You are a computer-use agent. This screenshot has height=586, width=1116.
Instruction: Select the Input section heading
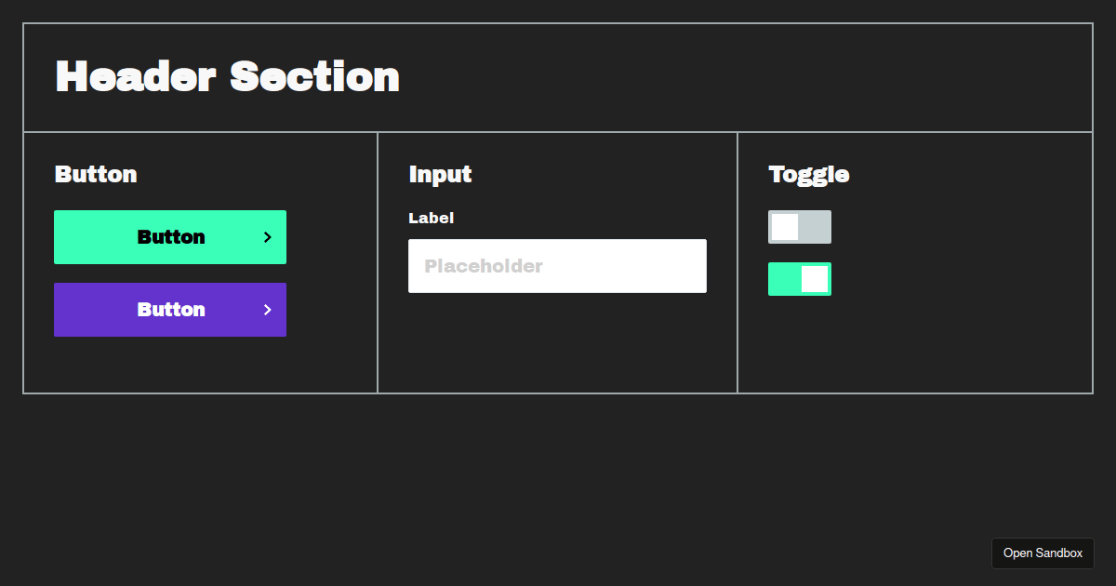click(x=440, y=174)
